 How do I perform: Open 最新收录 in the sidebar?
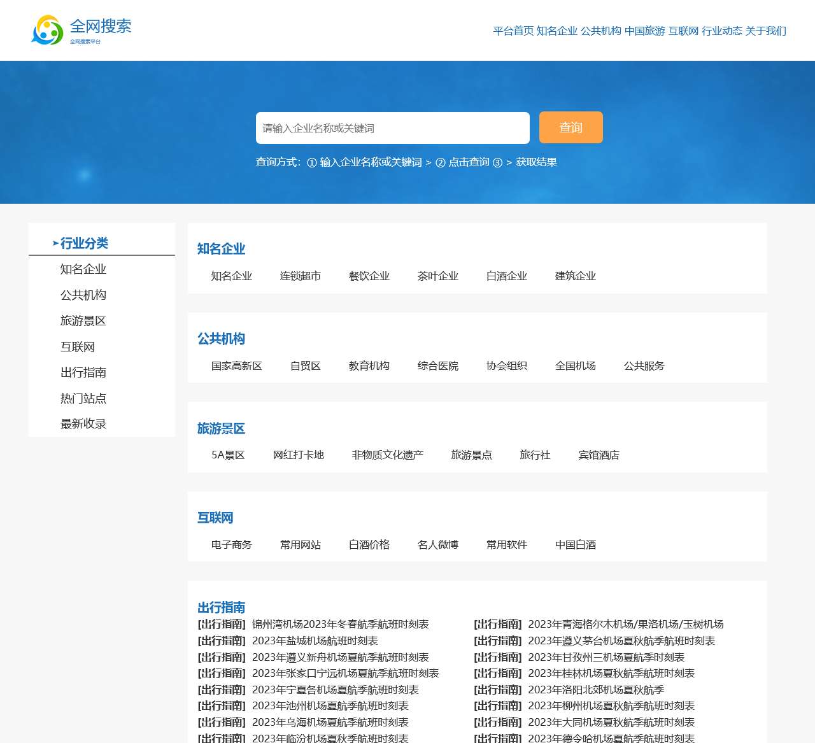83,424
